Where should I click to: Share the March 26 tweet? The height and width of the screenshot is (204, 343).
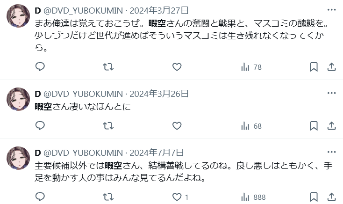[331, 126]
